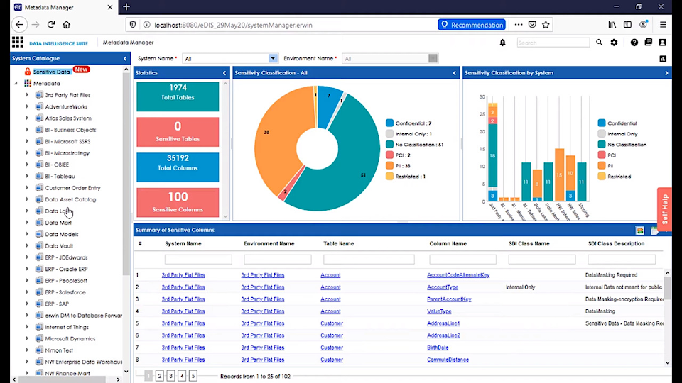
Task: Open settings via the gear icon
Action: click(x=614, y=43)
